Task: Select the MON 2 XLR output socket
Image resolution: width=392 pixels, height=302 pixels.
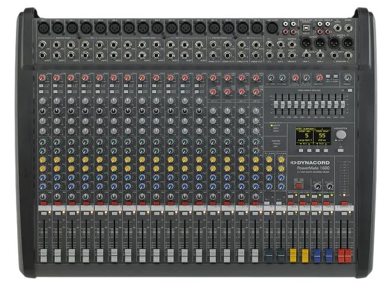Action: coord(319,43)
